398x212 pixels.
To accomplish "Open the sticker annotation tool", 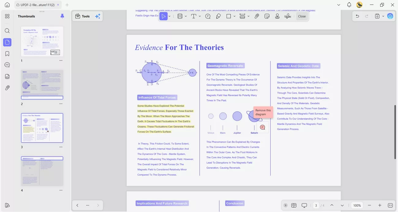I will tap(267, 16).
